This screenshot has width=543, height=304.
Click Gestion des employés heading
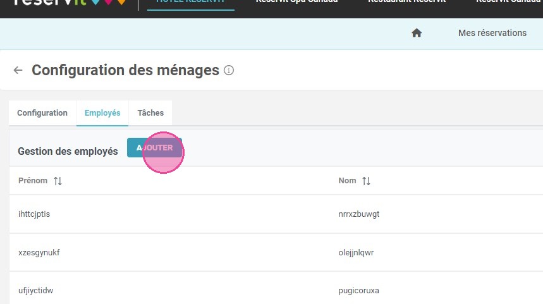(68, 151)
